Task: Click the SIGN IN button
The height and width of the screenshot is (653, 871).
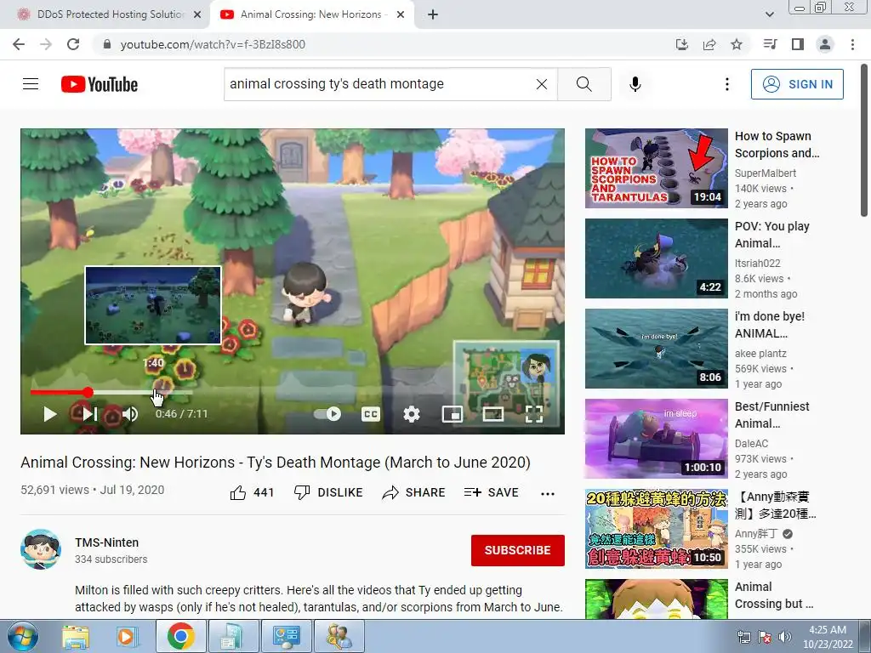Action: coord(797,84)
